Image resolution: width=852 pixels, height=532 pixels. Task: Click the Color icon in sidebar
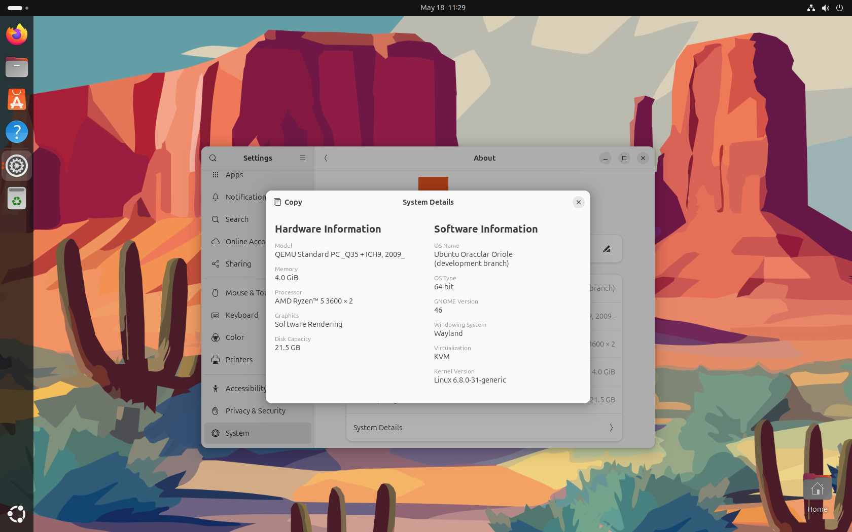[216, 337]
